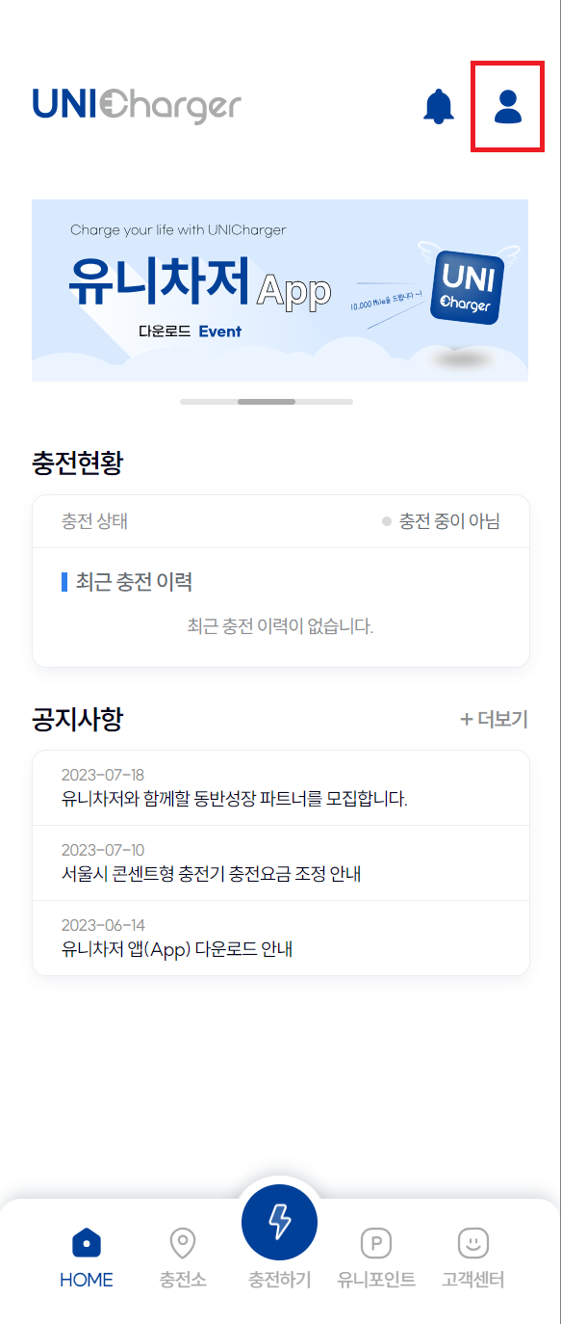Click the banner carousel indicator bar
The height and width of the screenshot is (1324, 561).
click(x=267, y=401)
